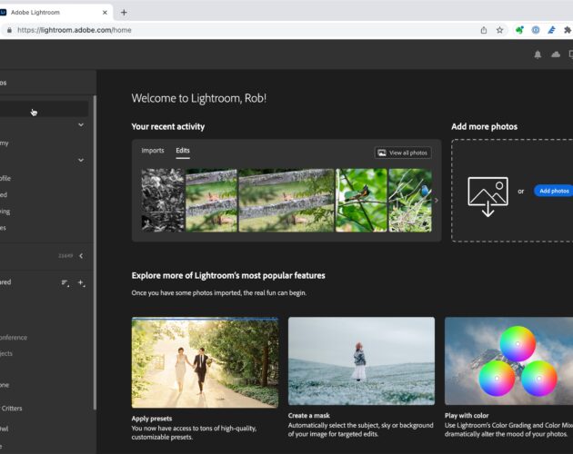The width and height of the screenshot is (573, 454).
Task: Click the lock icon in address bar
Action: point(9,30)
